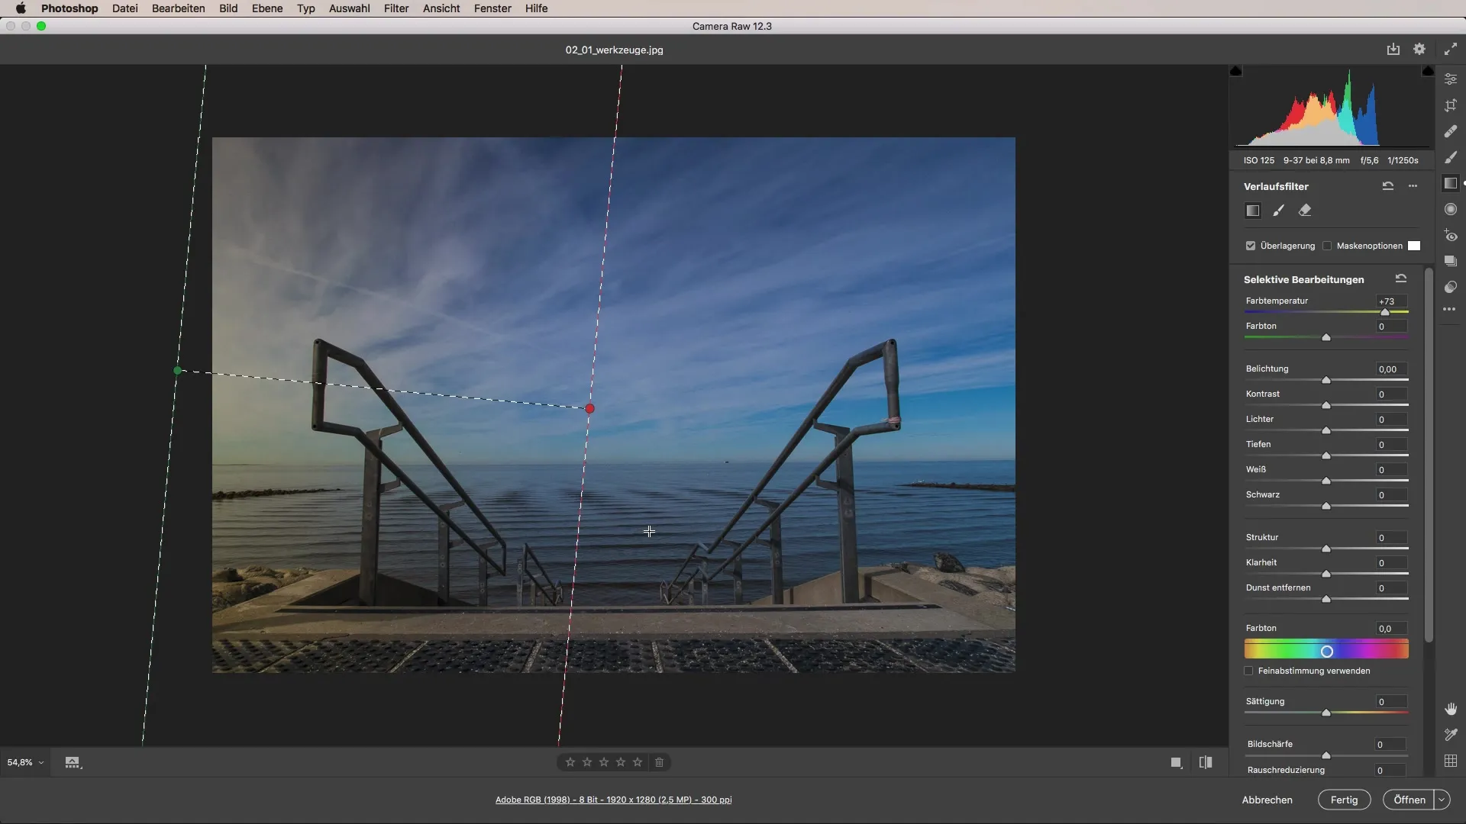Select the Spot Removal bandage tool
The image size is (1466, 824).
click(x=1451, y=131)
